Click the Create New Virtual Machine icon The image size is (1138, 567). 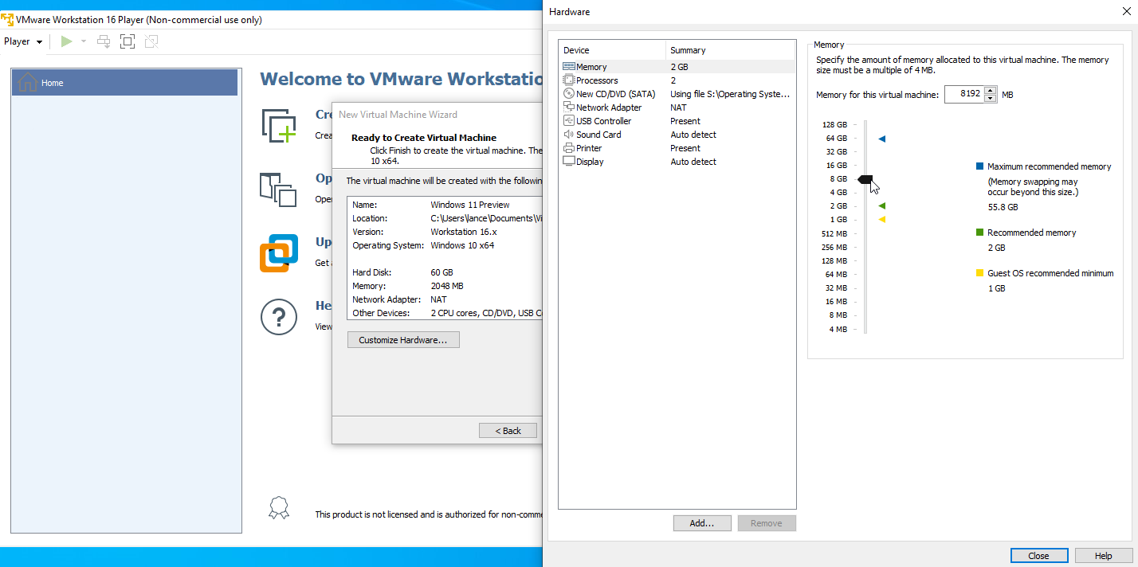[x=279, y=127]
